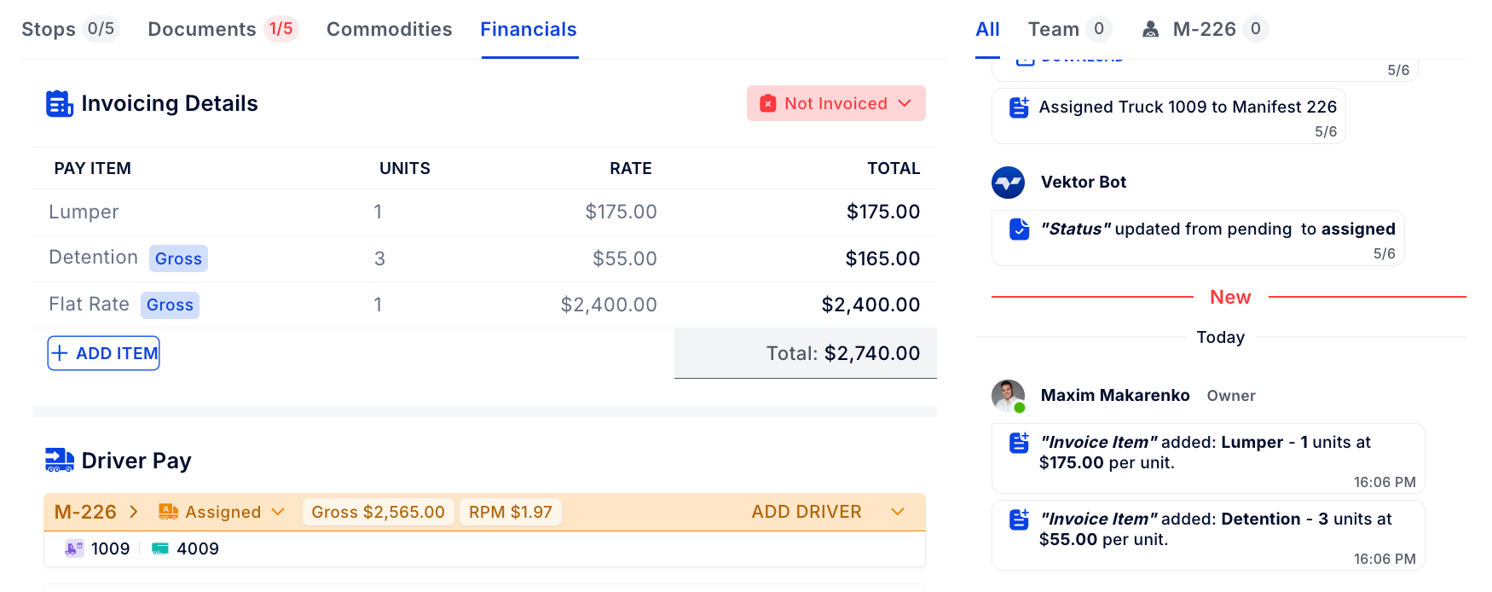Open the Not Invoiced status dropdown
1492x592 pixels.
click(x=836, y=103)
